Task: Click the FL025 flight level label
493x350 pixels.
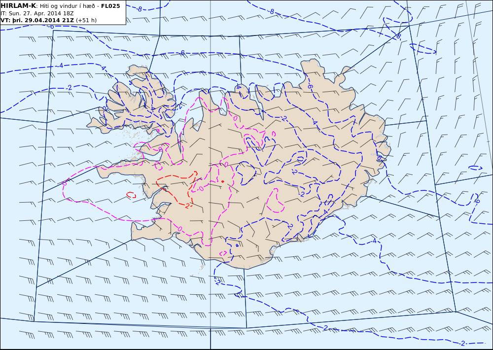Action: click(x=110, y=6)
